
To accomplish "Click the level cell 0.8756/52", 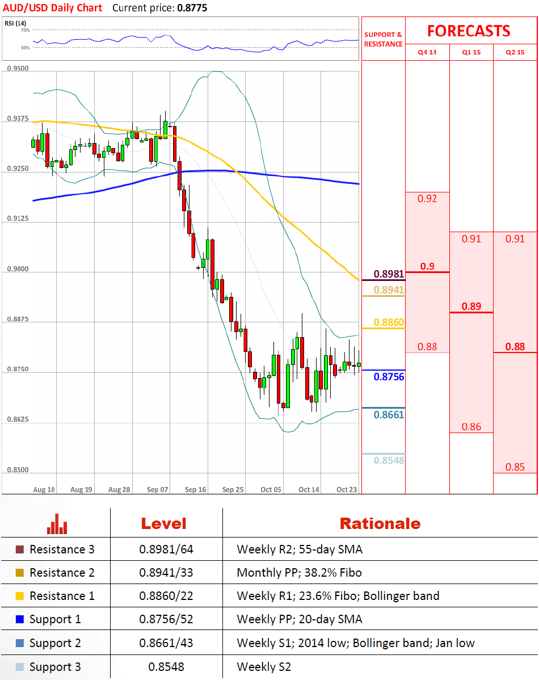I will [166, 619].
